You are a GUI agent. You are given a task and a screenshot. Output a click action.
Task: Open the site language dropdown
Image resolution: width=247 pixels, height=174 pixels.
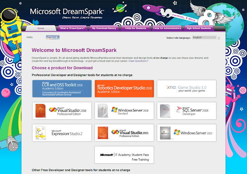pyautogui.click(x=206, y=37)
